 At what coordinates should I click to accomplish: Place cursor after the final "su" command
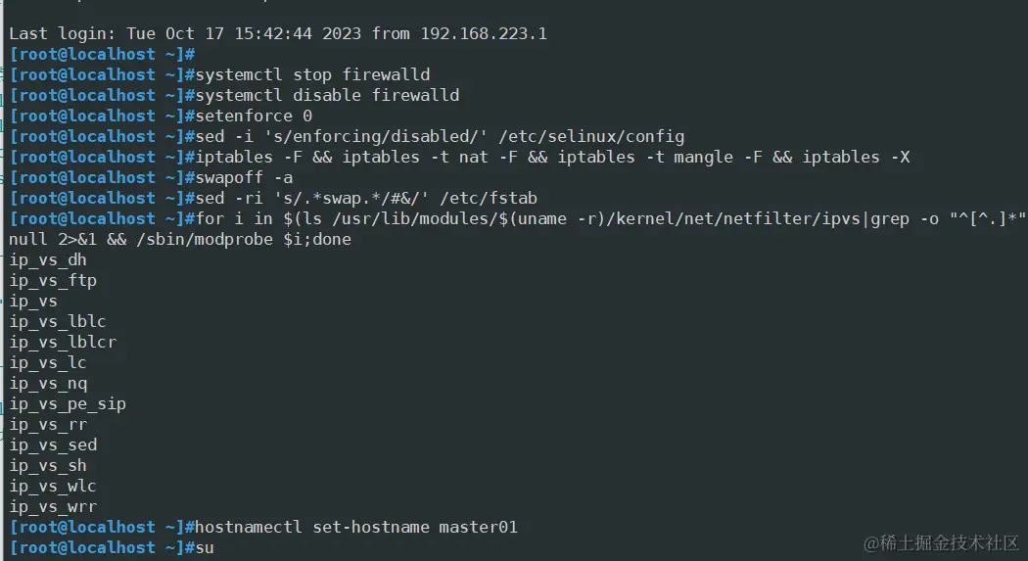214,547
